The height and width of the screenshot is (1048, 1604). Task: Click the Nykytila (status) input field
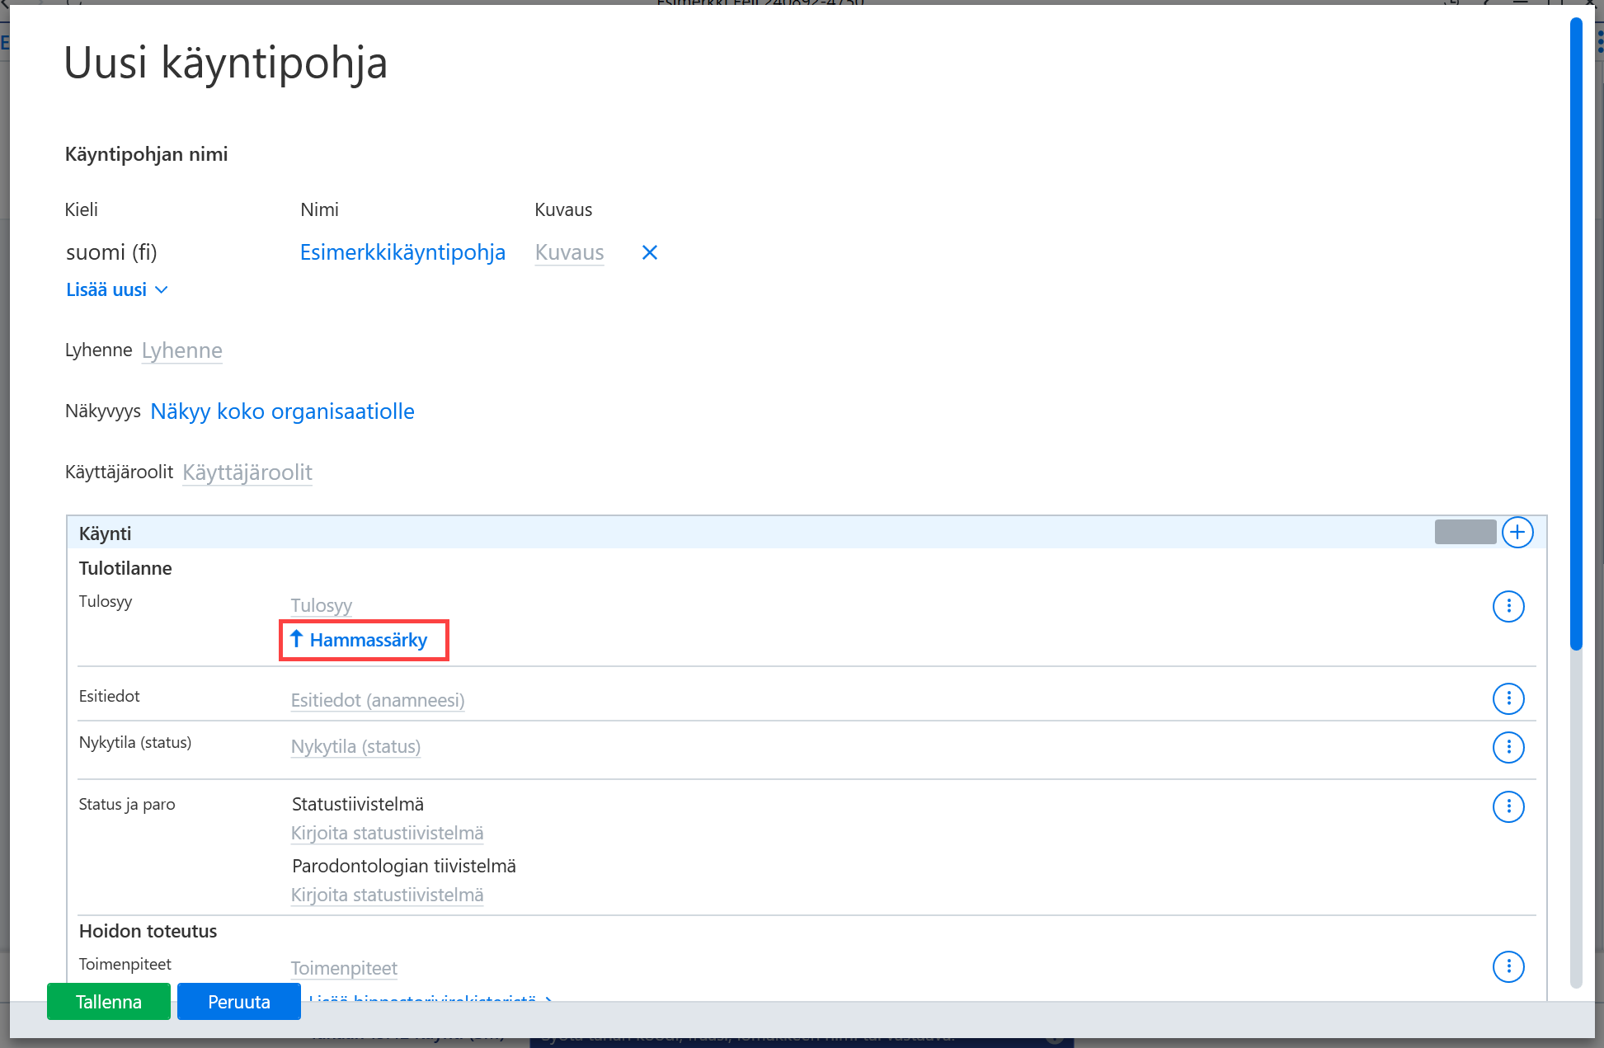tap(355, 746)
